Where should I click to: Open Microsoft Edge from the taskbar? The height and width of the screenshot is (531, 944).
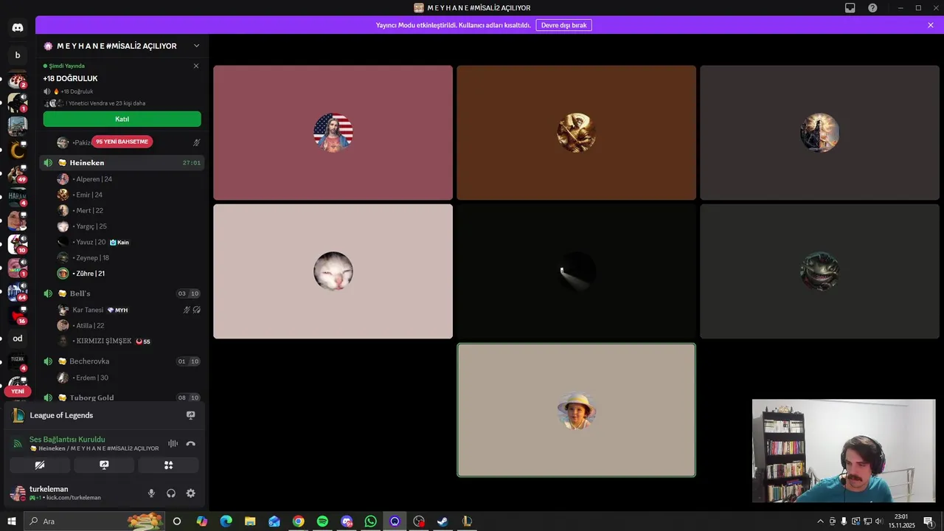[x=226, y=521]
